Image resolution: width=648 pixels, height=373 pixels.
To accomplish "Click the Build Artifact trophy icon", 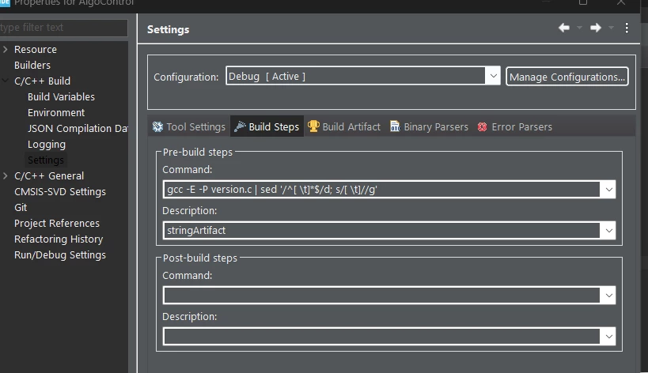I will click(x=313, y=126).
